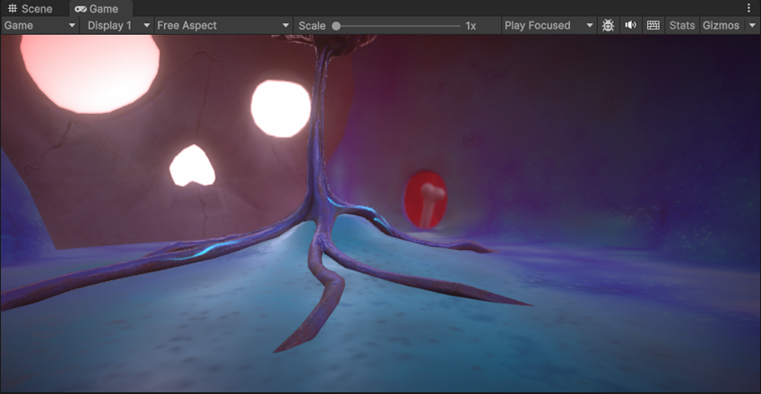Expand the Display 1 dropdown

[118, 25]
